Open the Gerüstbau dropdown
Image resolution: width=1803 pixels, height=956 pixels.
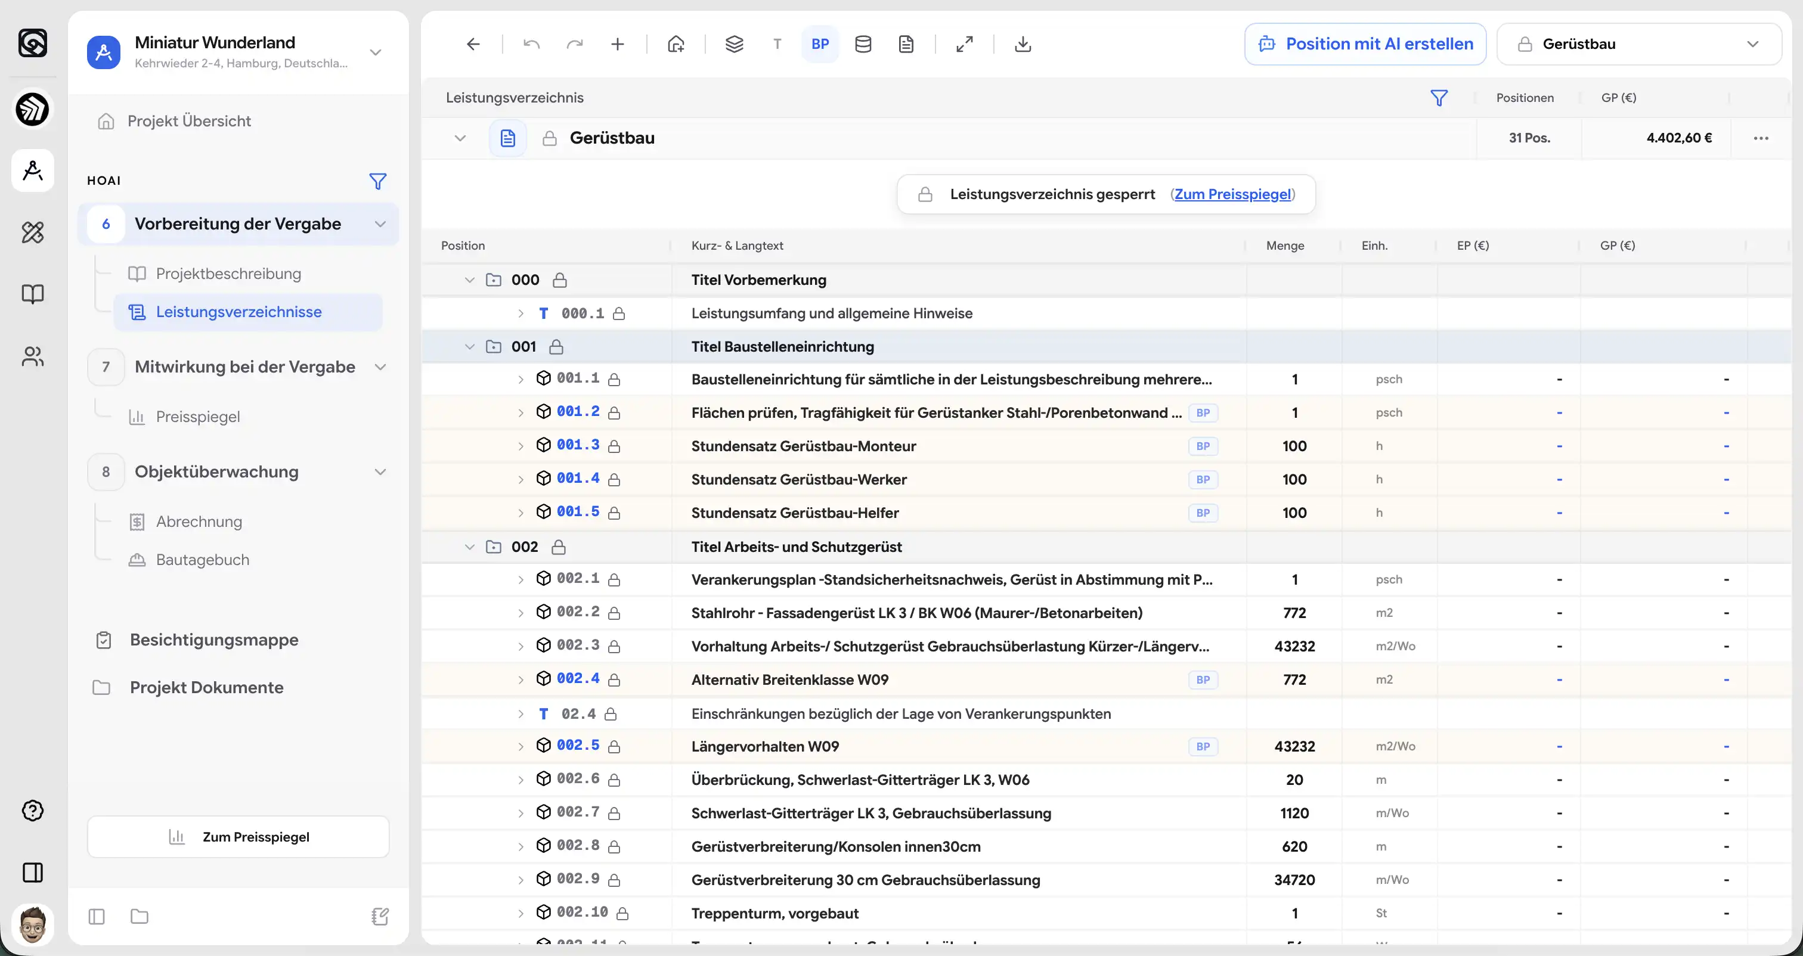(x=1638, y=44)
